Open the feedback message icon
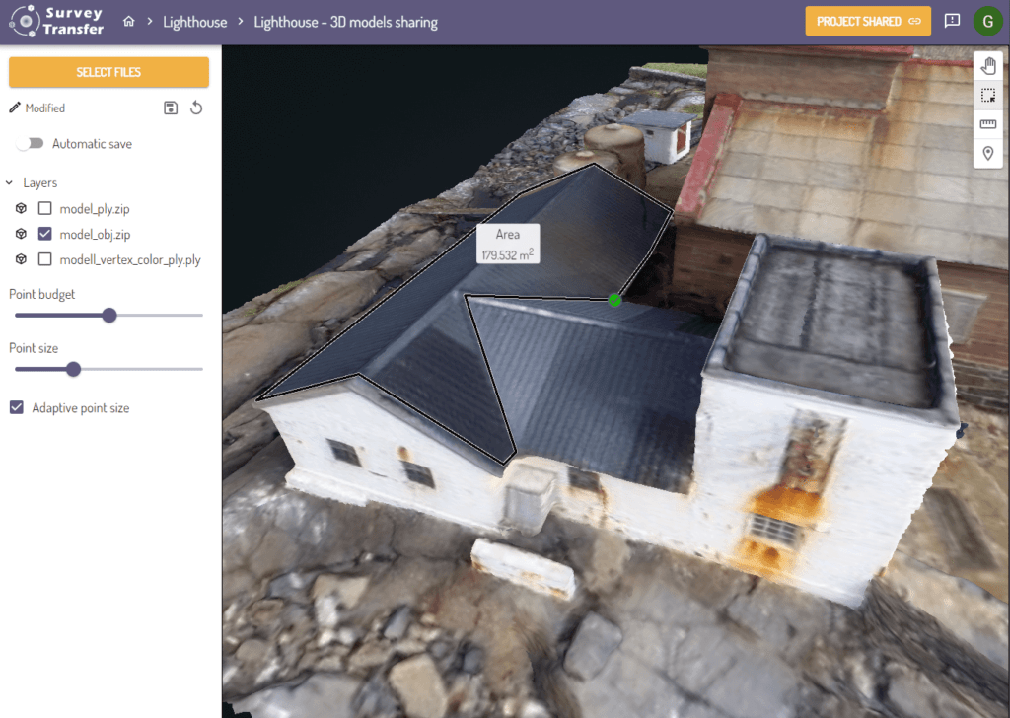Screen dimensions: 1010x718 click(952, 21)
